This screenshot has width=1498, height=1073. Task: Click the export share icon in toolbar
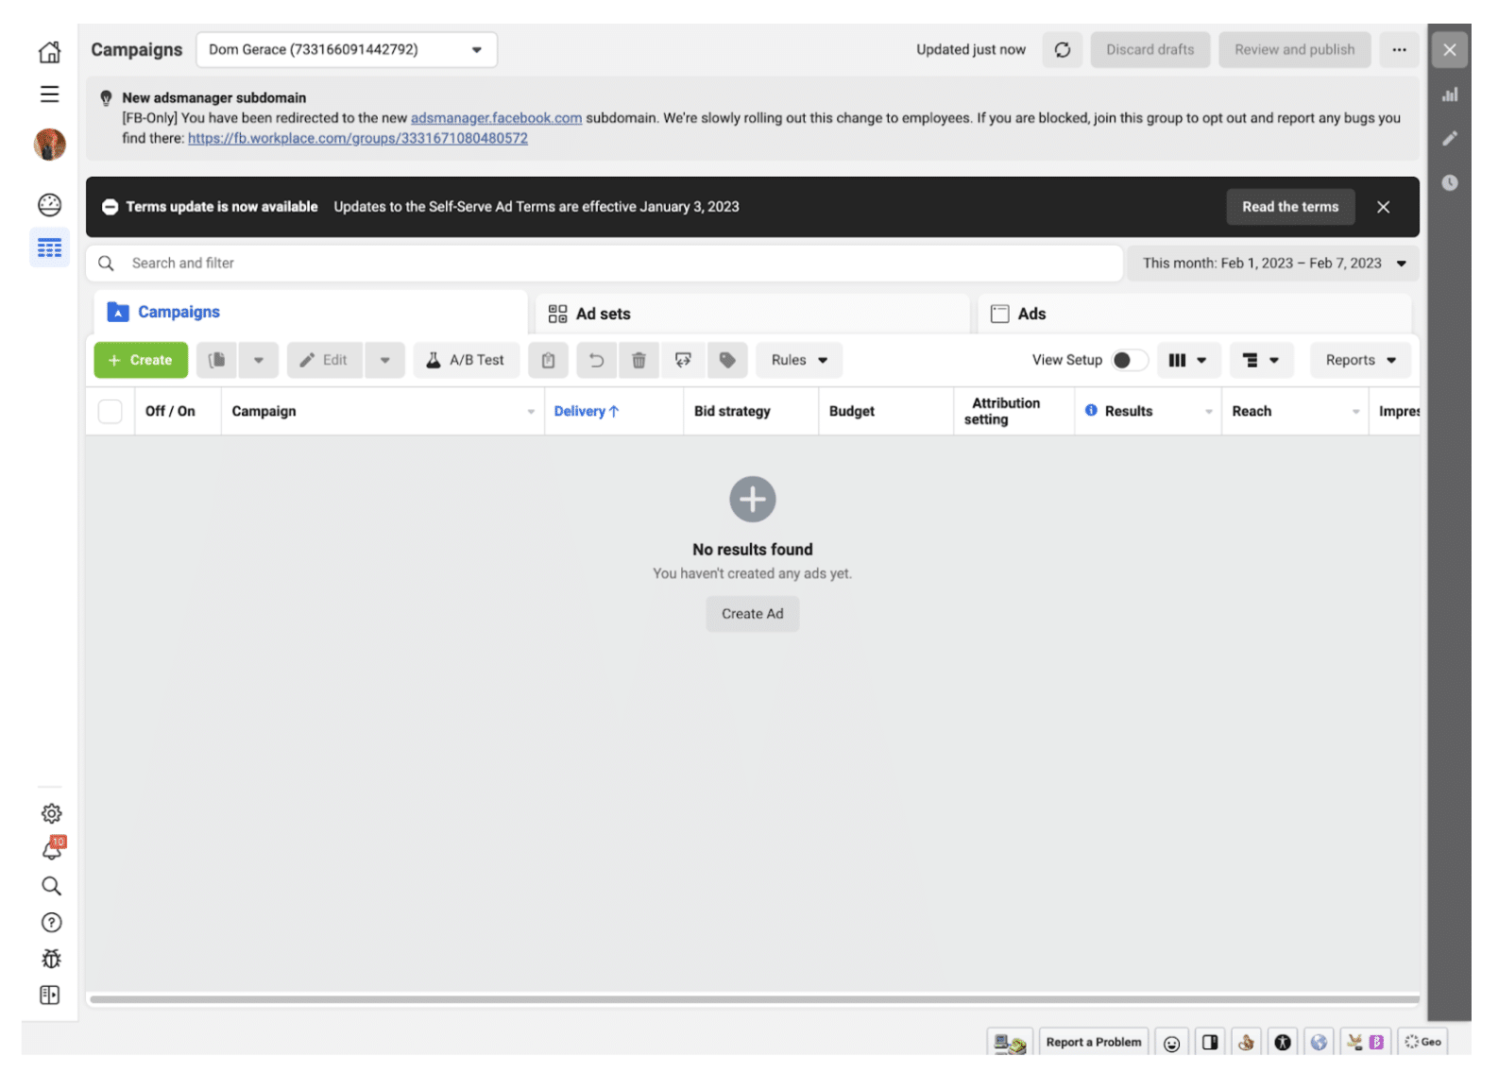coord(683,360)
